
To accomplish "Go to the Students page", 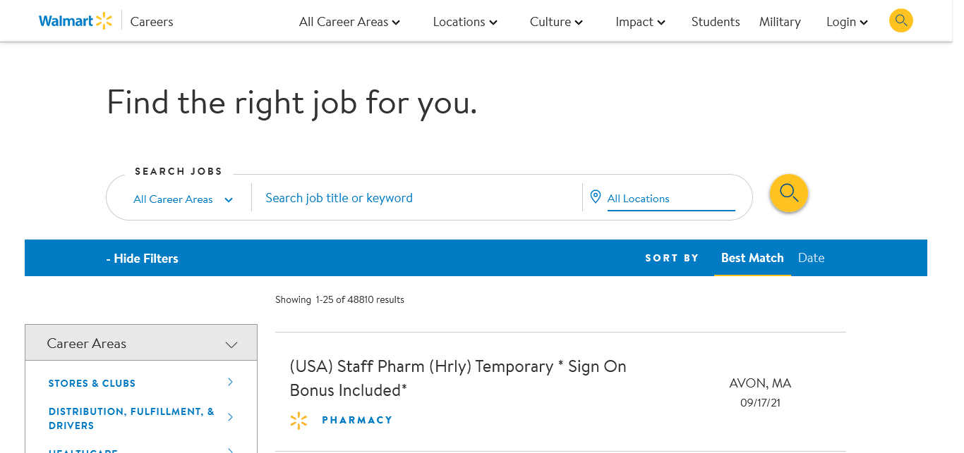I will coord(716,22).
